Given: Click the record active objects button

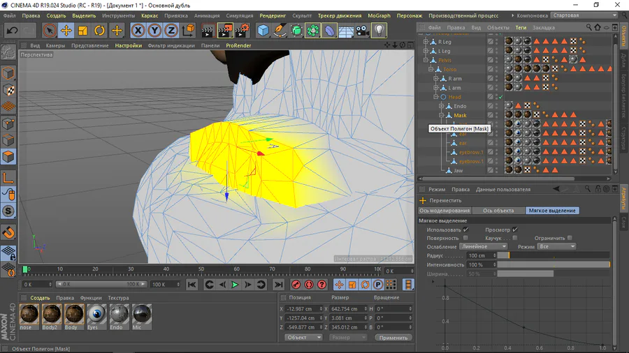Looking at the screenshot, I should click(x=296, y=285).
